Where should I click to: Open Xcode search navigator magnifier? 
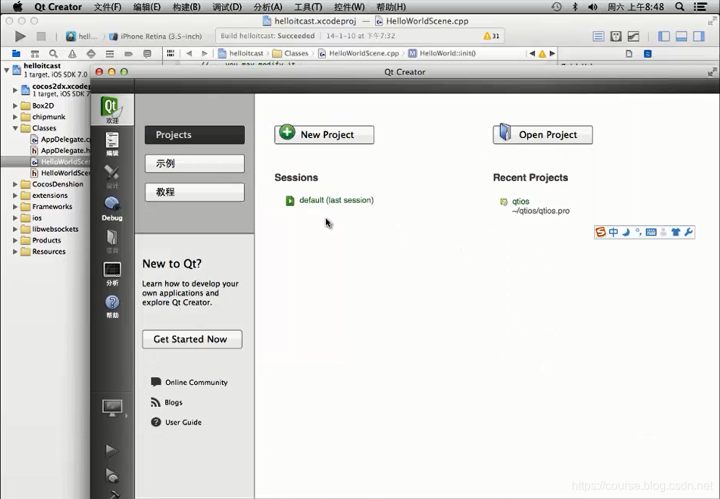click(x=53, y=54)
